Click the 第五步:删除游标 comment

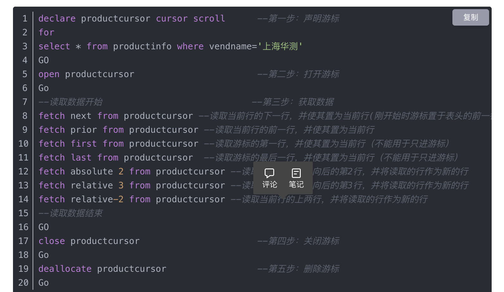click(298, 269)
